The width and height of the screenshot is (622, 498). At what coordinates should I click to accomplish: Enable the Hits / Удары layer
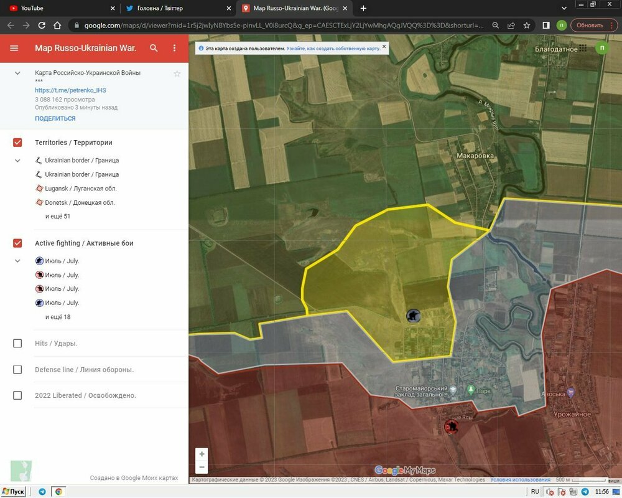pyautogui.click(x=17, y=343)
